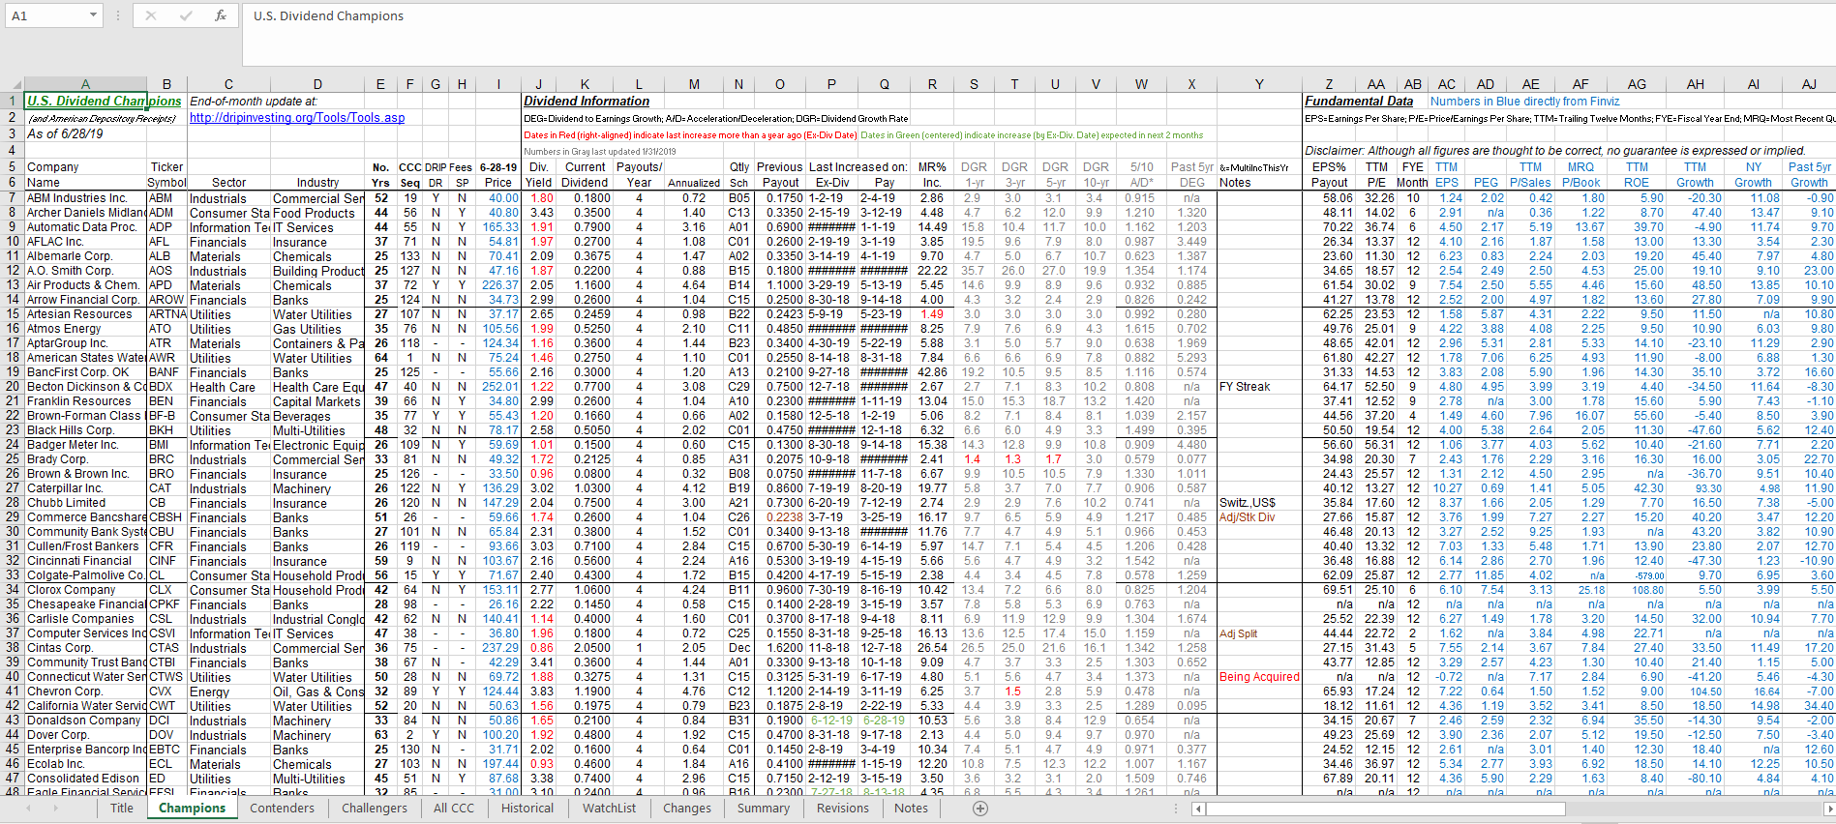Viewport: 1836px width, 824px height.
Task: Click the 'Dividend Information' heading cell
Action: click(587, 102)
